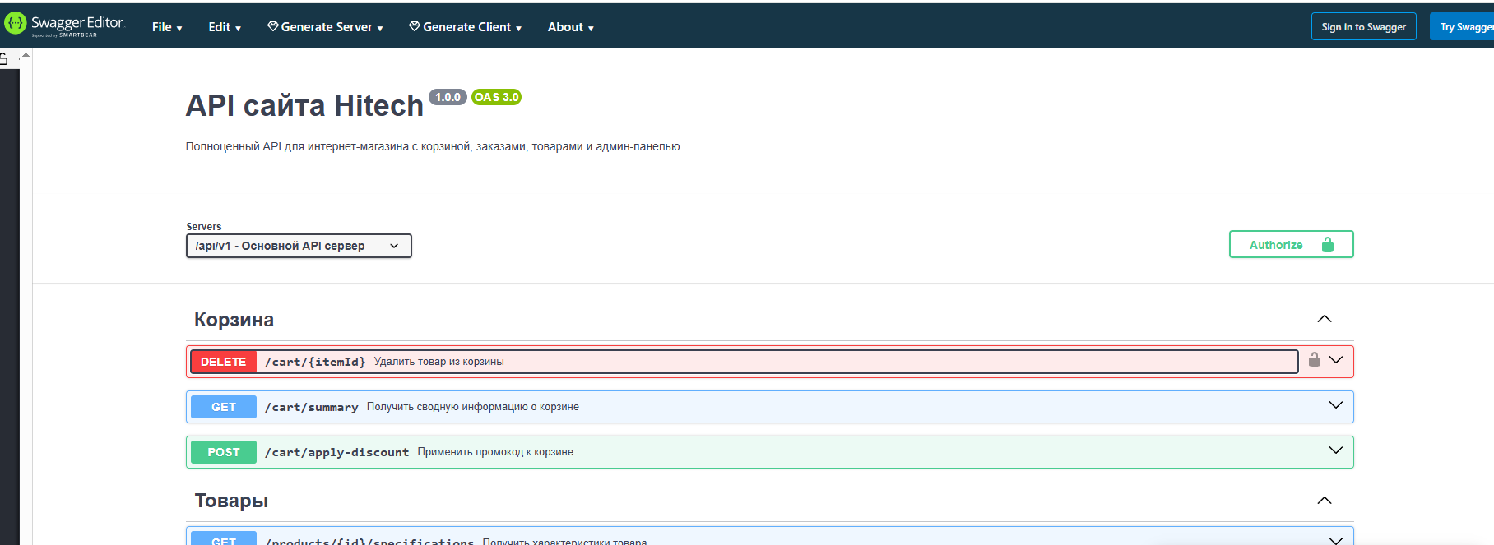Click the Authorize button
The height and width of the screenshot is (545, 1494).
click(x=1291, y=244)
